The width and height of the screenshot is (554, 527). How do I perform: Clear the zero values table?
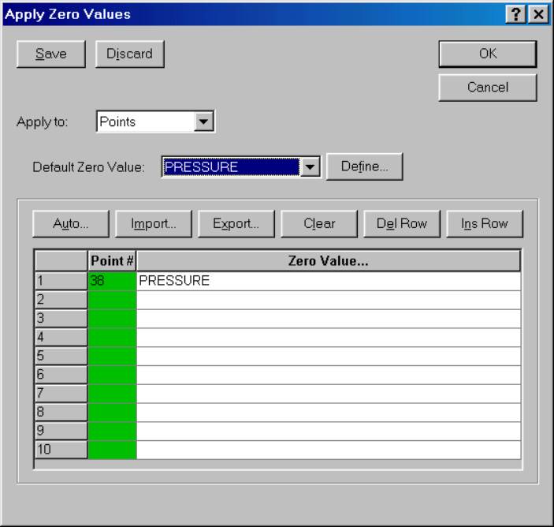pos(319,223)
